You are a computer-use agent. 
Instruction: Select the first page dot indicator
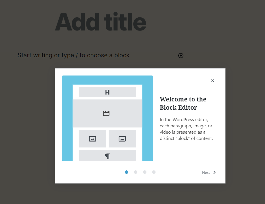click(127, 172)
